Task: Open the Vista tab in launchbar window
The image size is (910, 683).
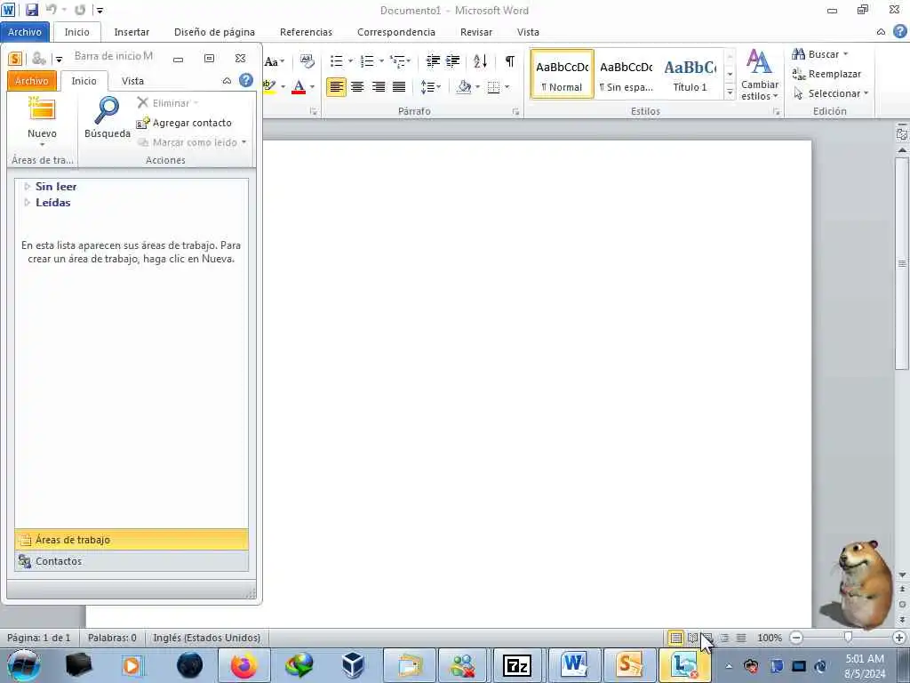Action: (132, 81)
